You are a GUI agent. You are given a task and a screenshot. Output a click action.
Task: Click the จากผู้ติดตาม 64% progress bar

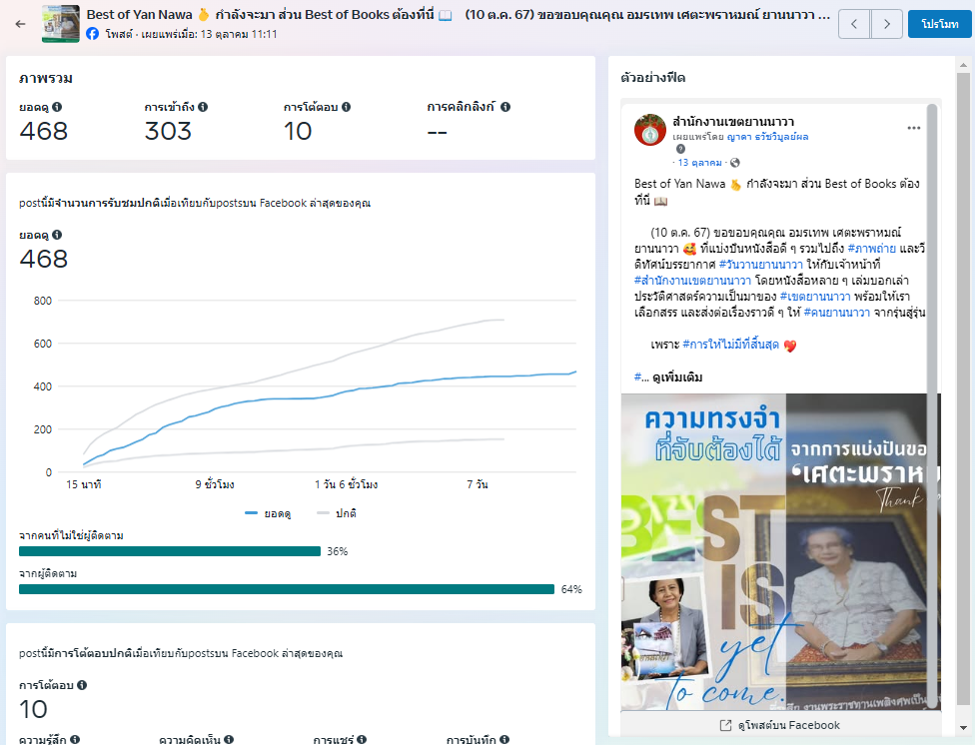287,589
